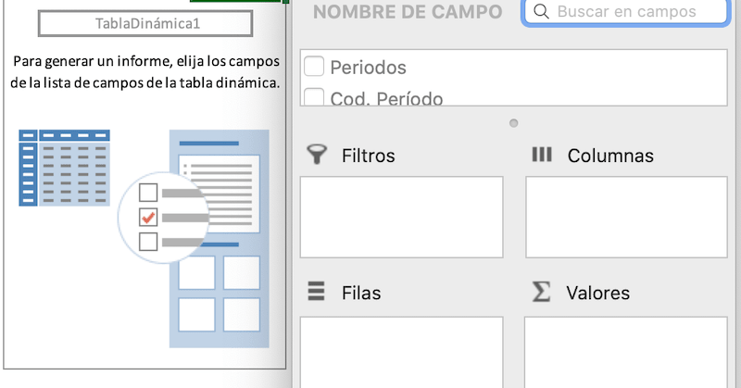Click the field list resize handle dot
Image resolution: width=741 pixels, height=388 pixels.
(514, 122)
